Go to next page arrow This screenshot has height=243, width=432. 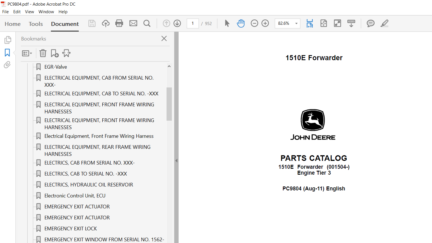pyautogui.click(x=177, y=23)
